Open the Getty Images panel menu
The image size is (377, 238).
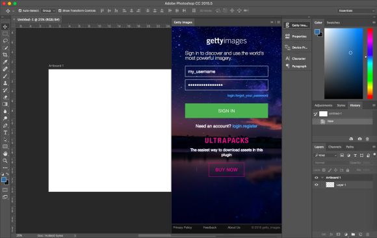pyautogui.click(x=278, y=22)
